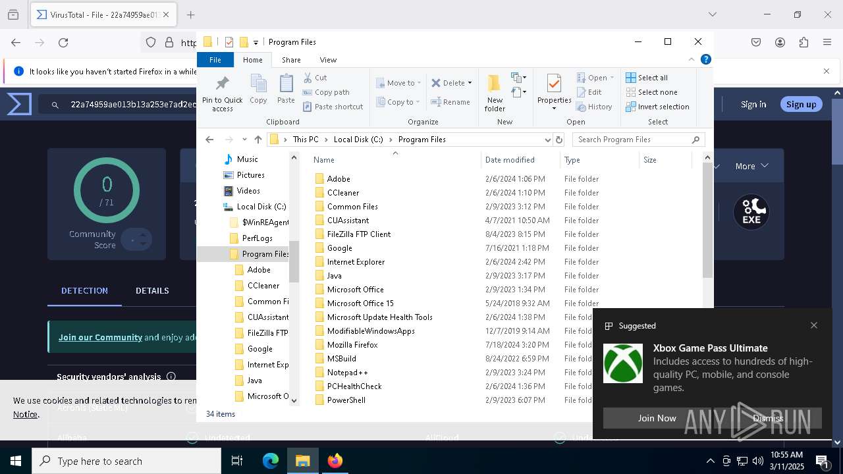The width and height of the screenshot is (843, 474).
Task: Open Explorer Help question mark icon
Action: [706, 59]
